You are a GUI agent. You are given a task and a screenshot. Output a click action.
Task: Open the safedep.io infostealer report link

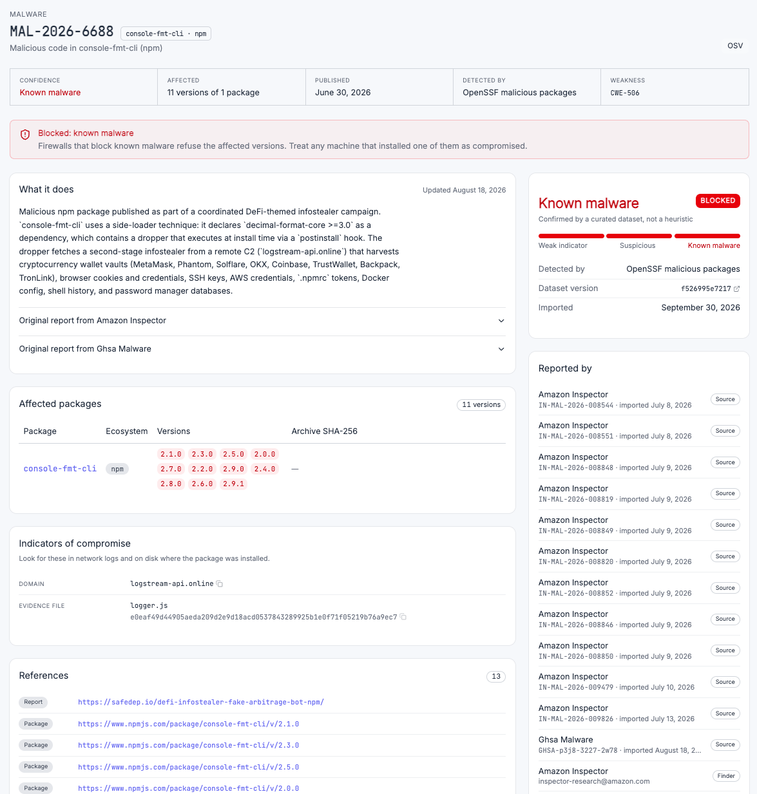point(201,702)
